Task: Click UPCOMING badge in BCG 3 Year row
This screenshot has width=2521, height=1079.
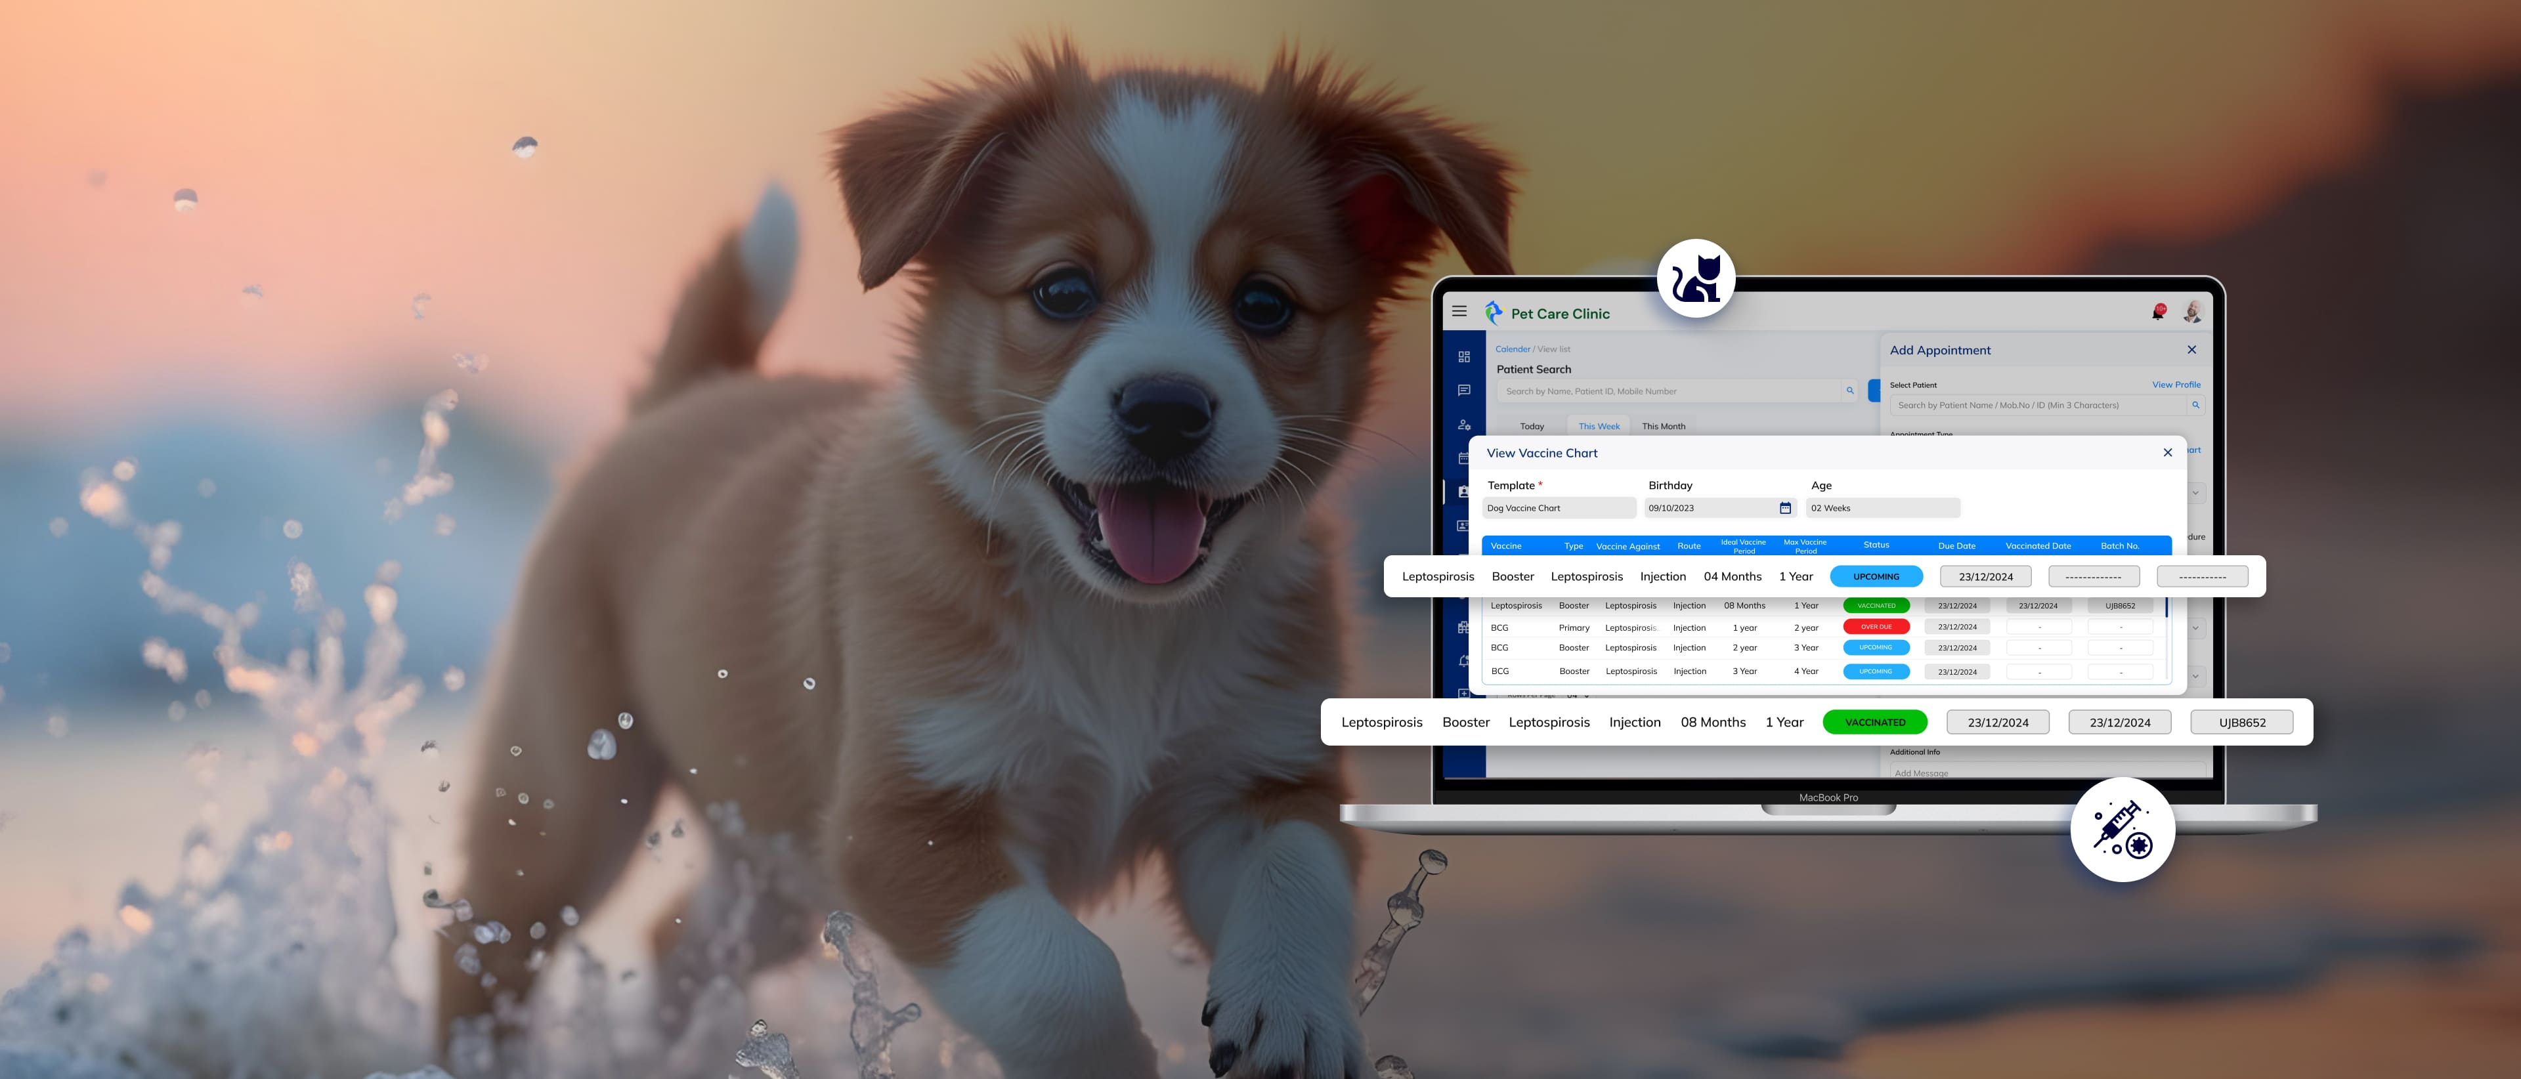Action: [x=1876, y=671]
